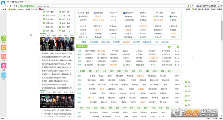Click 更多>> in 游戏 row

coord(177,89)
